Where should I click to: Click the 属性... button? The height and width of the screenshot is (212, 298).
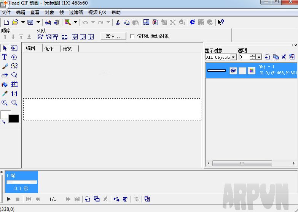[113, 36]
